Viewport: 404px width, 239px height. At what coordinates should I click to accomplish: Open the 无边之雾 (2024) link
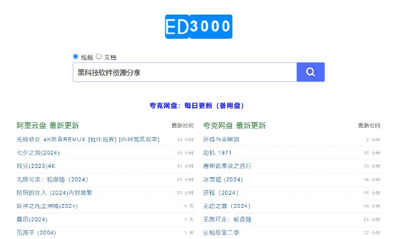(x=226, y=206)
